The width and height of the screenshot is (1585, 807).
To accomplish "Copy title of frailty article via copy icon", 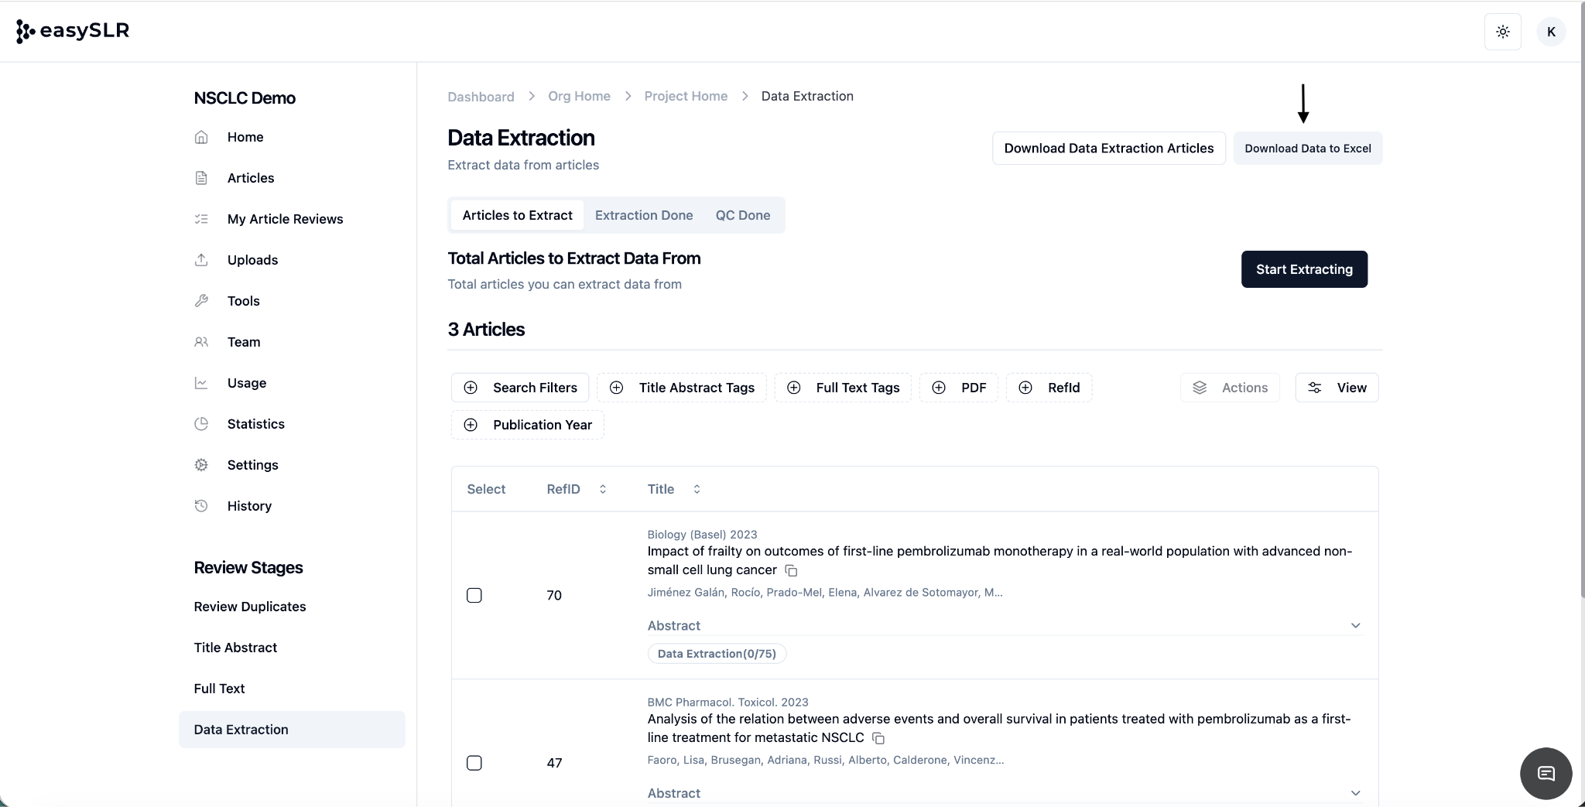I will [x=791, y=570].
